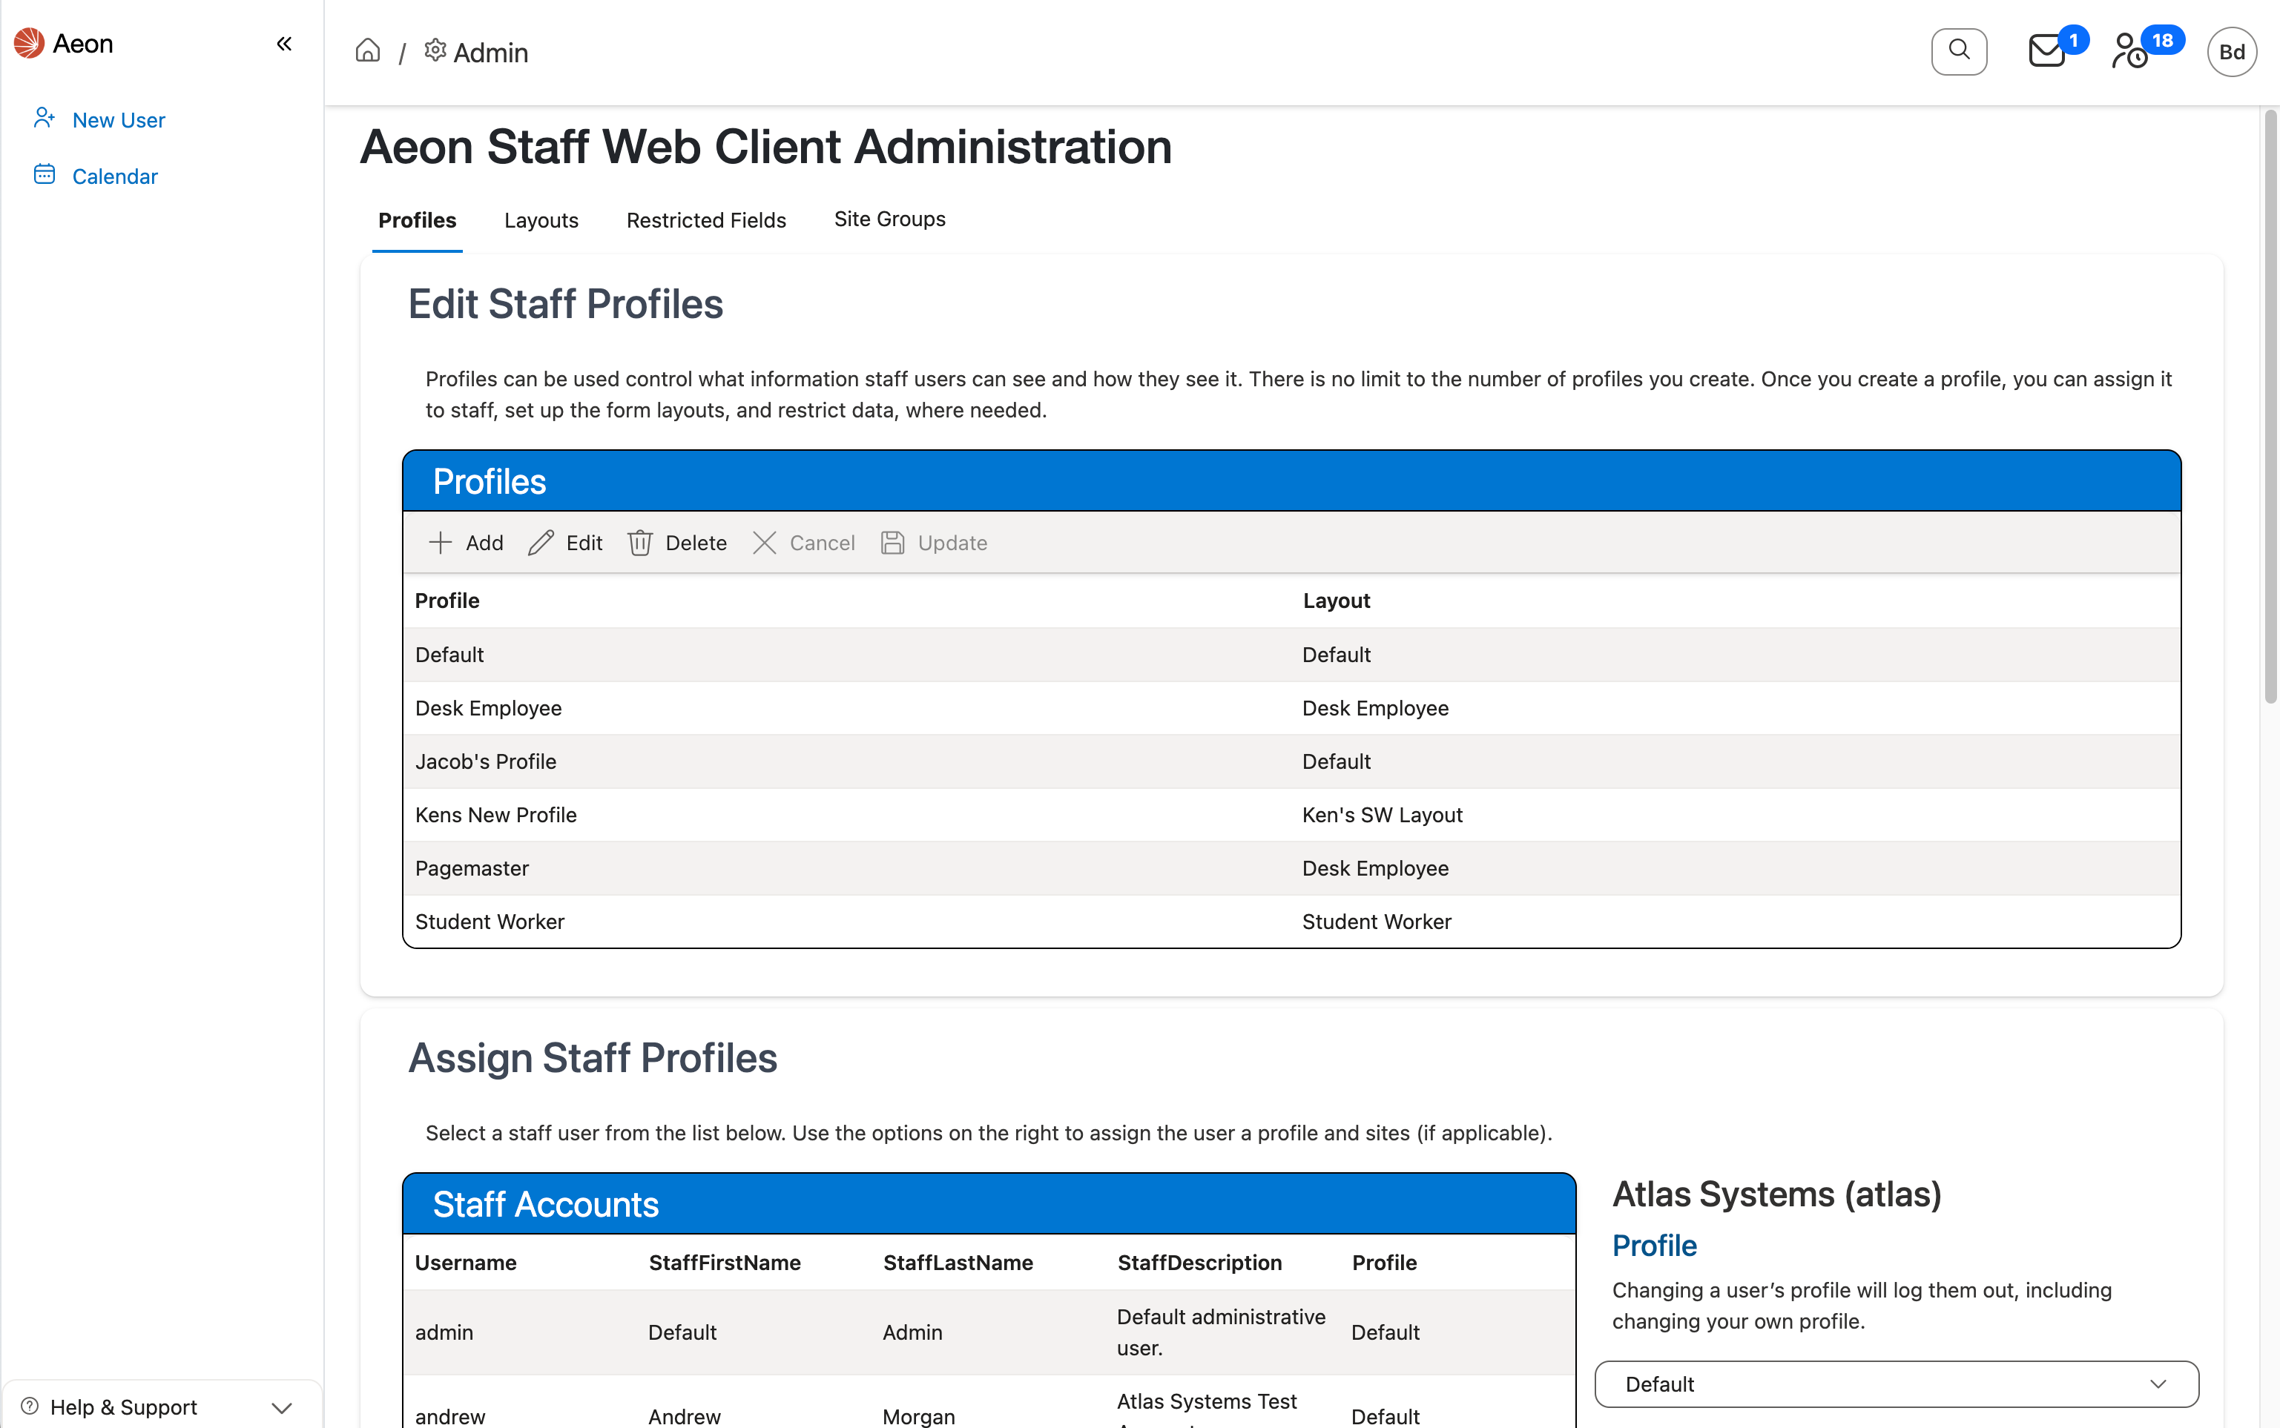Open the Default profile dropdown for Atlas Systems
The height and width of the screenshot is (1428, 2280).
(1896, 1384)
